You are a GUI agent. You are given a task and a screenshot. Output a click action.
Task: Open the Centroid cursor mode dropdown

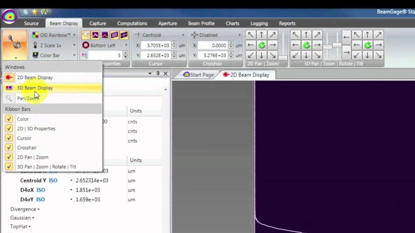183,35
